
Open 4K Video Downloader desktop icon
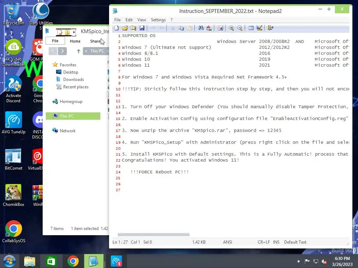14,53
